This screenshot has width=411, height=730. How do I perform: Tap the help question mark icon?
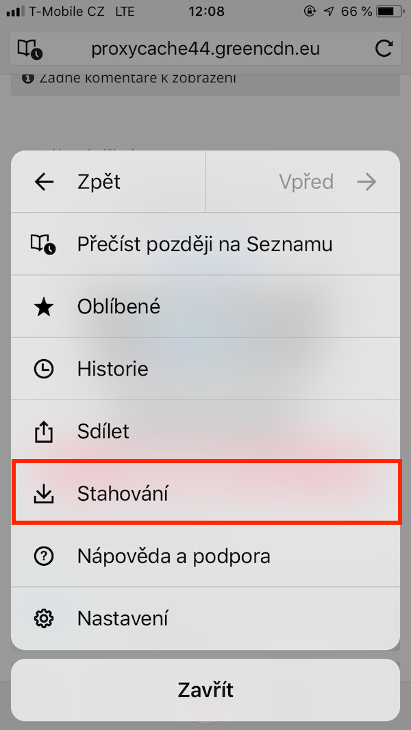tap(44, 556)
